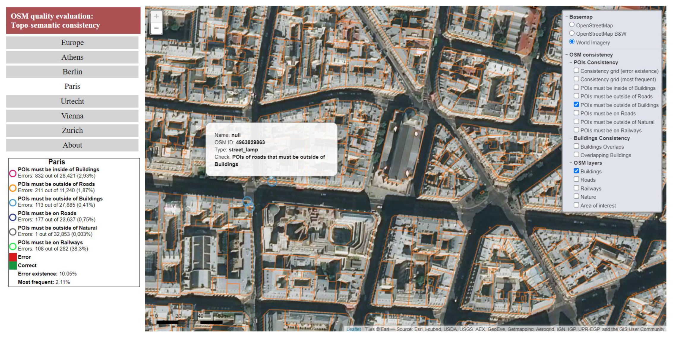Open the Berlin city page
The width and height of the screenshot is (674, 339).
(72, 72)
